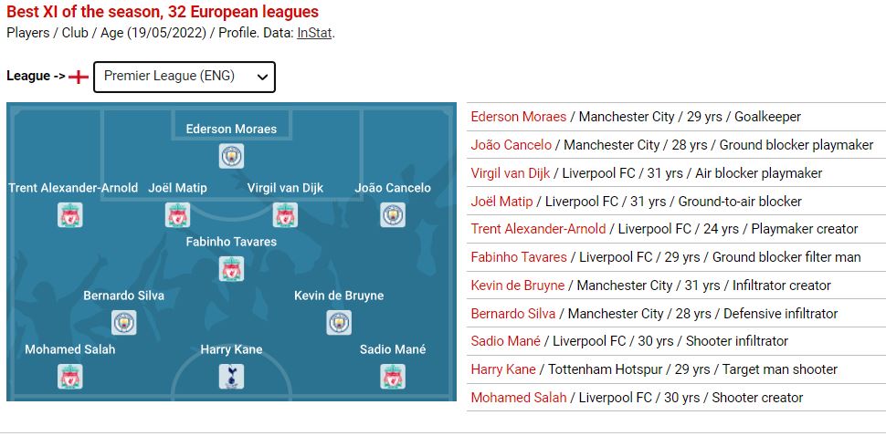Open Ederson Moraes player link in list
Viewport: 886px width, 436px height.
click(x=518, y=117)
